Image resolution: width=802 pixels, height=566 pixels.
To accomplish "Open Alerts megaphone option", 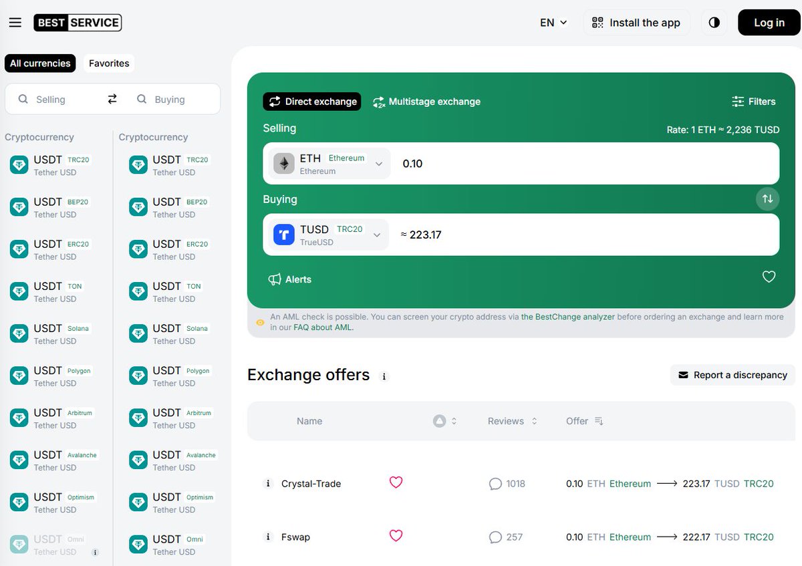I will coord(289,279).
